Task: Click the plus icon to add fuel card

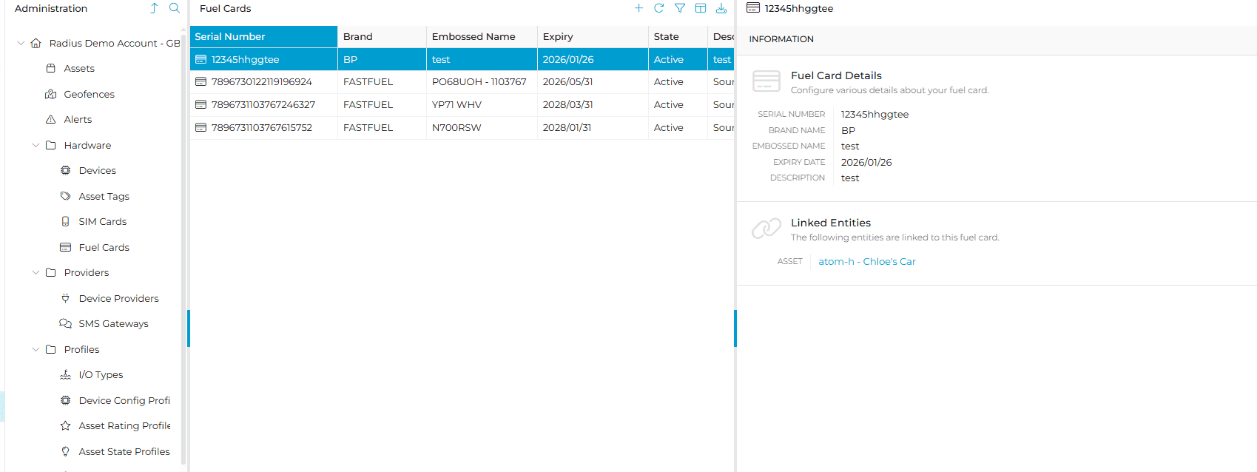Action: pyautogui.click(x=638, y=8)
